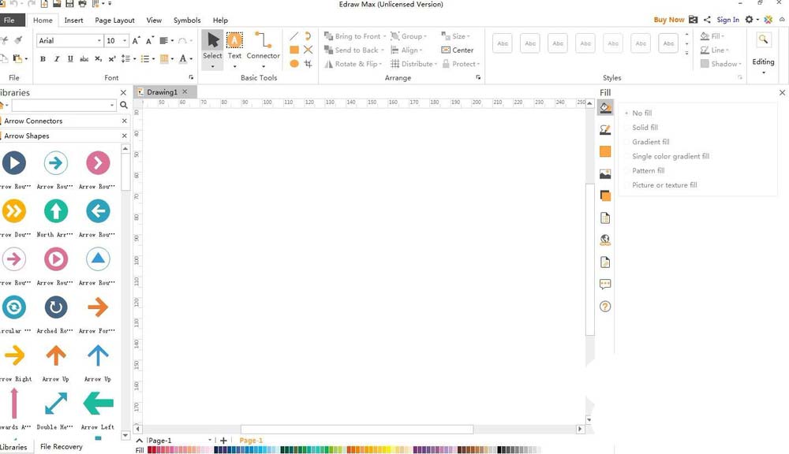The image size is (789, 454).
Task: Click the Hyperlink globe icon in sidebar
Action: point(605,240)
